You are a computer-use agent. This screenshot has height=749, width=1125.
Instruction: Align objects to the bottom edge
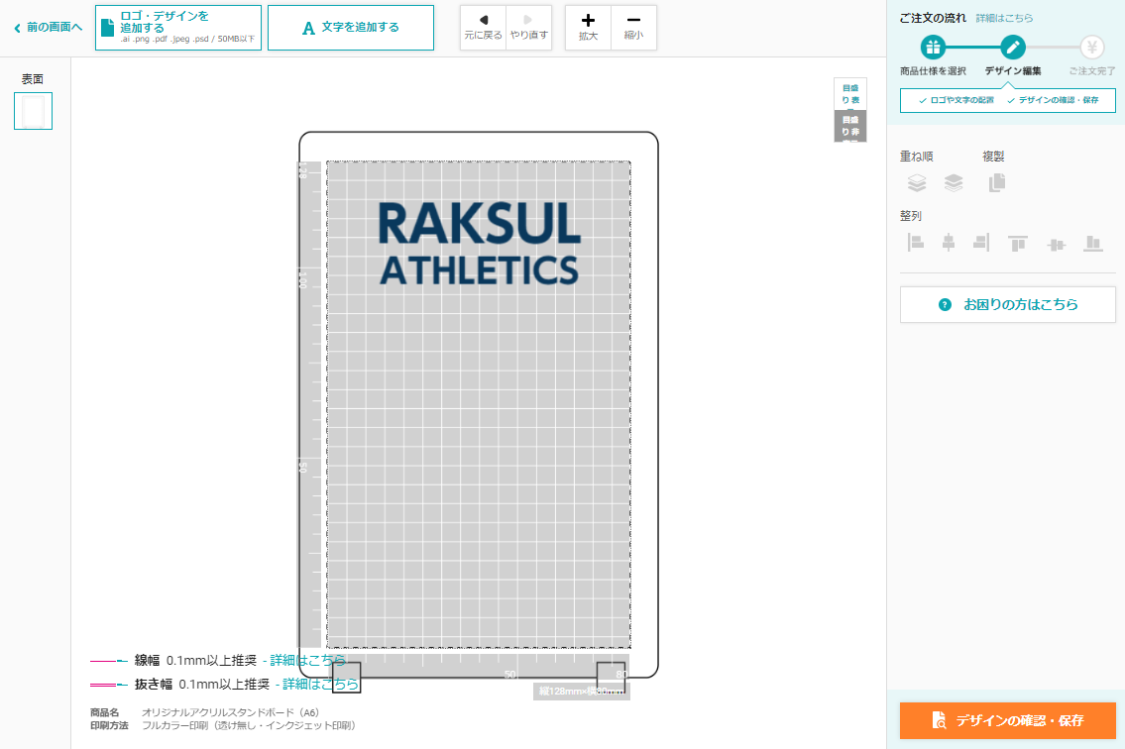pos(1092,243)
